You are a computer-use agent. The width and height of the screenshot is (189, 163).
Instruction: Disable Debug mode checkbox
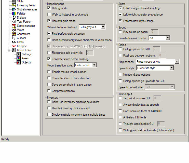tap(49, 8)
